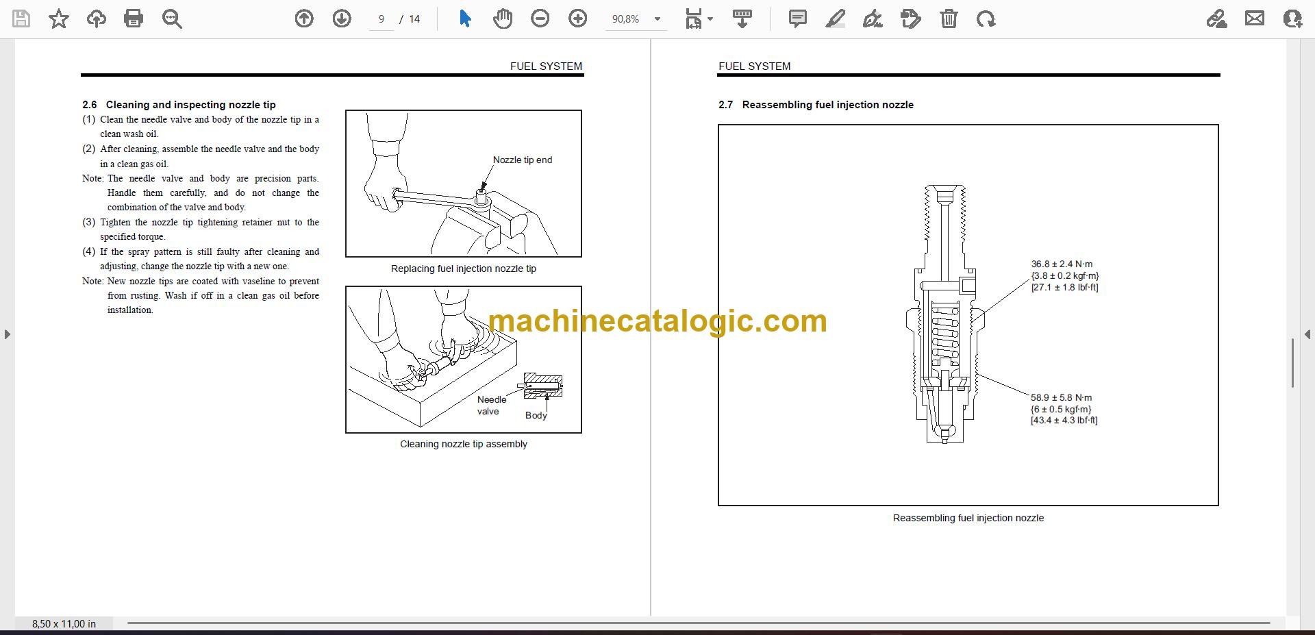This screenshot has width=1315, height=635.
Task: Select the highlight text pen tool
Action: pos(836,18)
